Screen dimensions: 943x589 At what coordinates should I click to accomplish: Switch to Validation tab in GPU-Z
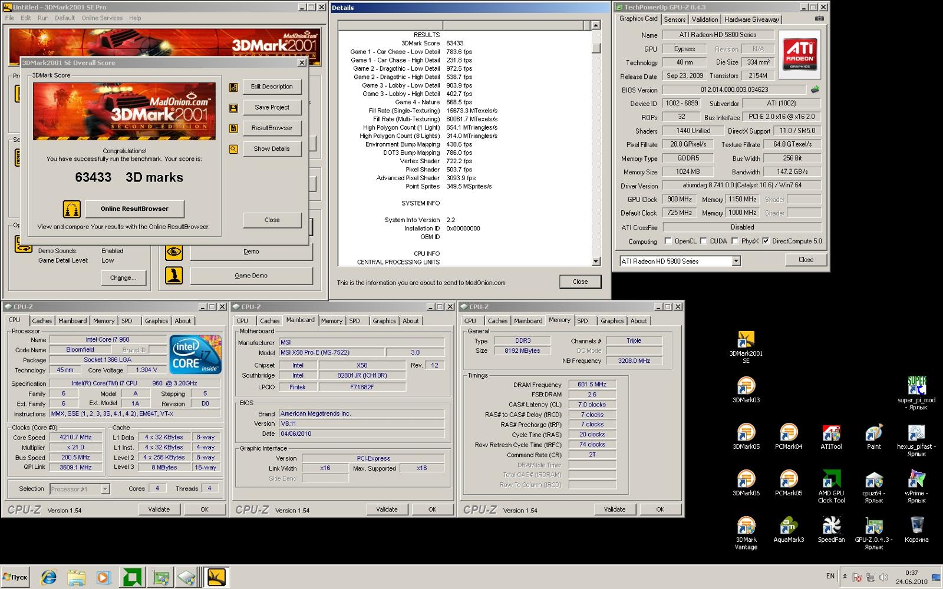pyautogui.click(x=705, y=19)
